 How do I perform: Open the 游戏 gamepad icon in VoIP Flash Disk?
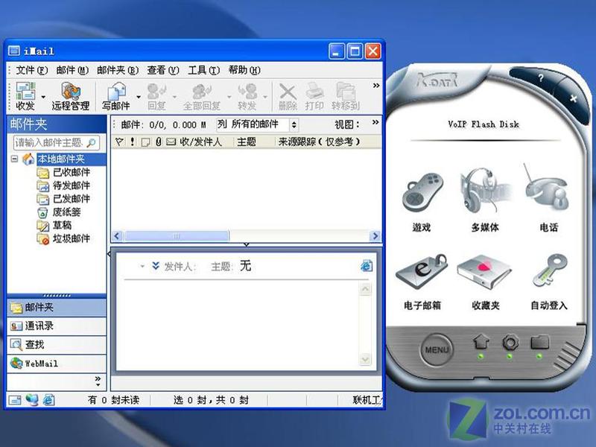pyautogui.click(x=422, y=192)
